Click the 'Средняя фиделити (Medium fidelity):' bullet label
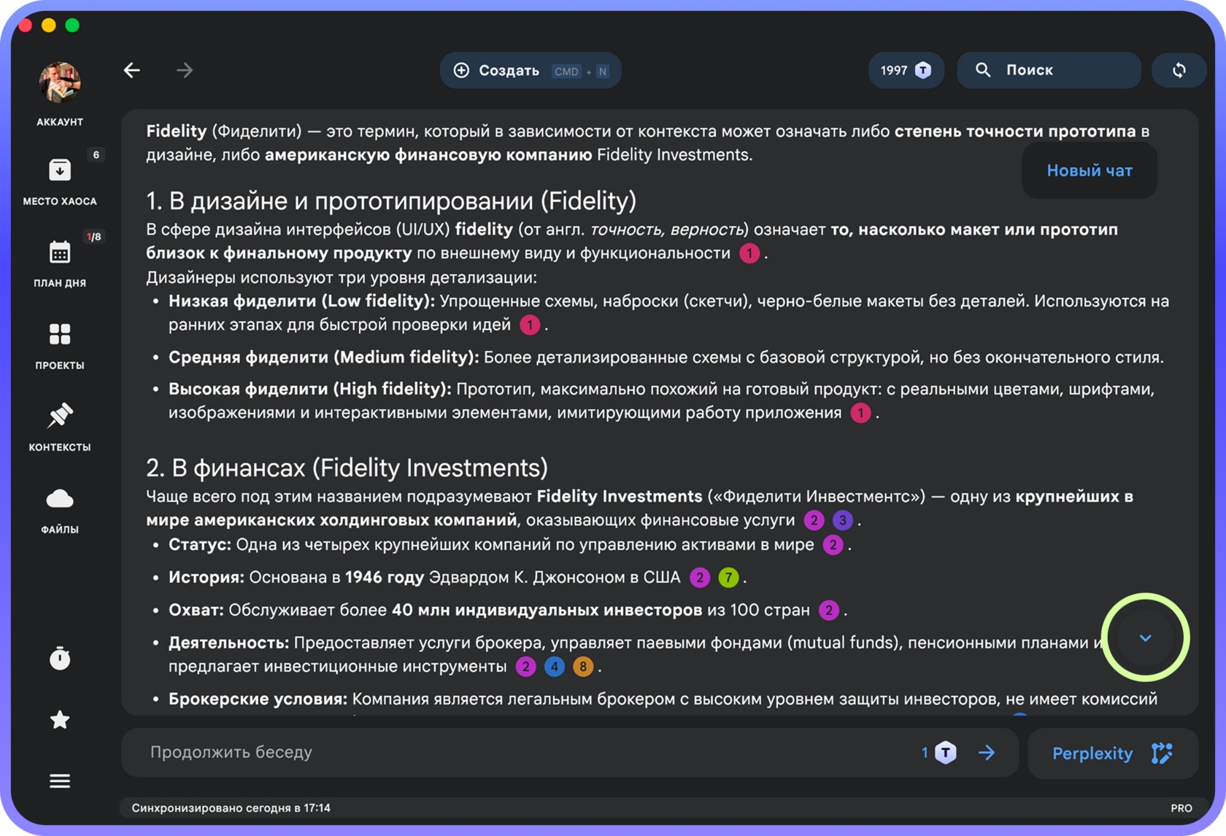This screenshot has height=836, width=1226. pos(324,357)
